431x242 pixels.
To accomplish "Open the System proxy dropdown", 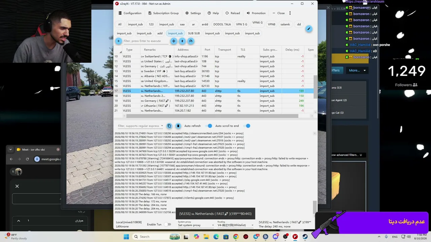I will coord(196,225).
